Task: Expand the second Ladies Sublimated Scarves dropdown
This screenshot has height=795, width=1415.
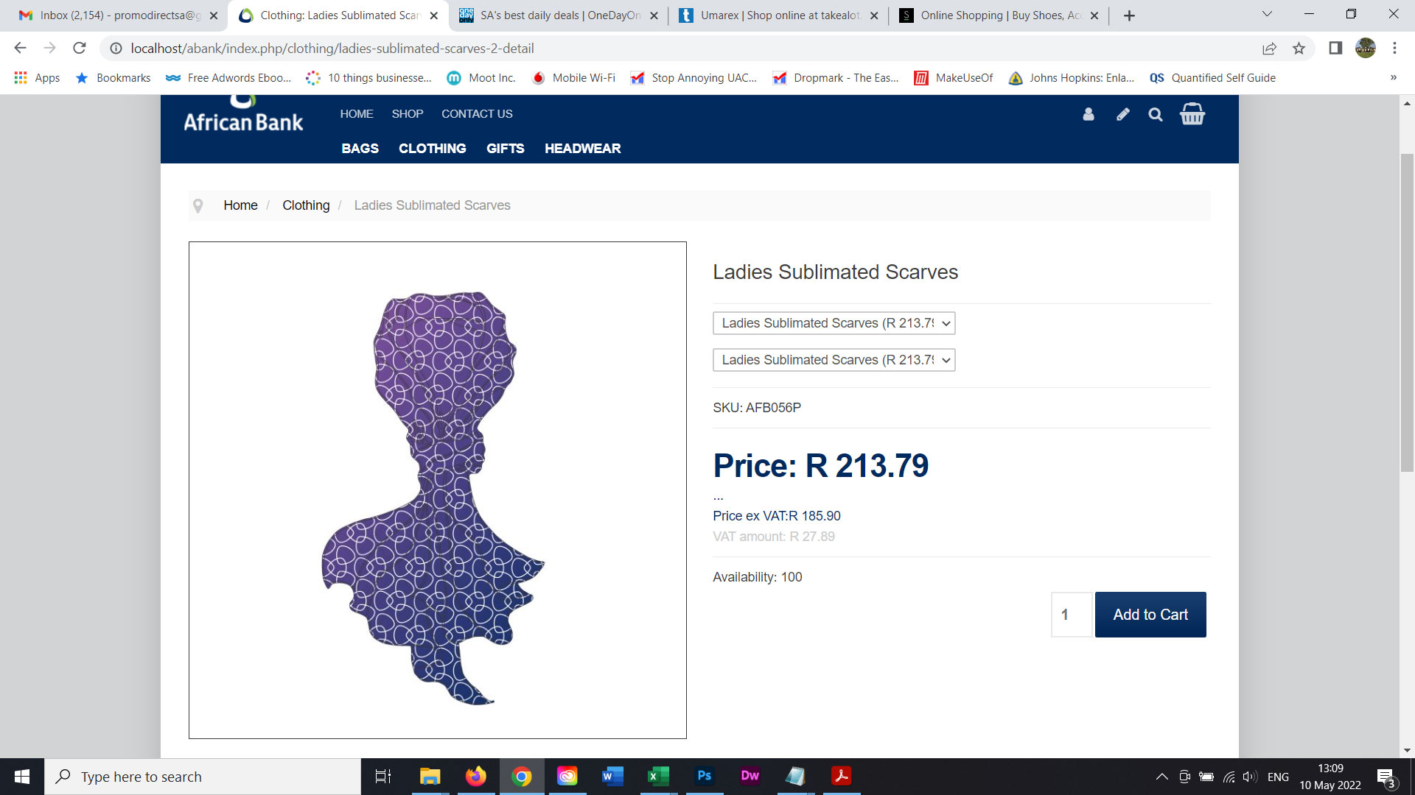Action: (834, 360)
